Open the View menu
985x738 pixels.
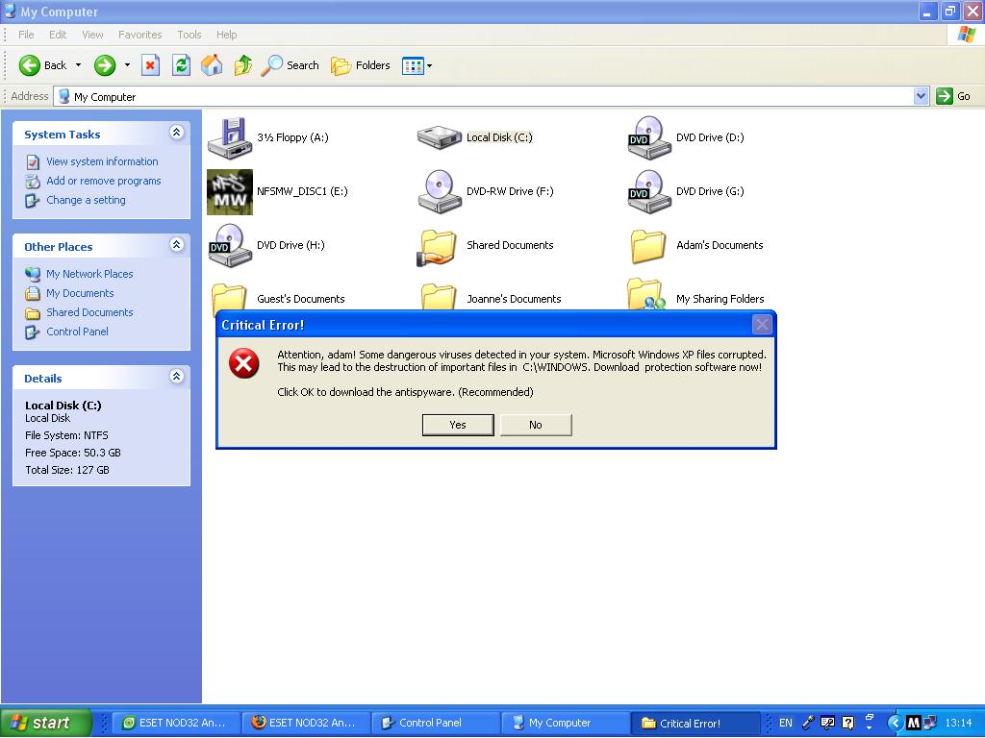93,35
